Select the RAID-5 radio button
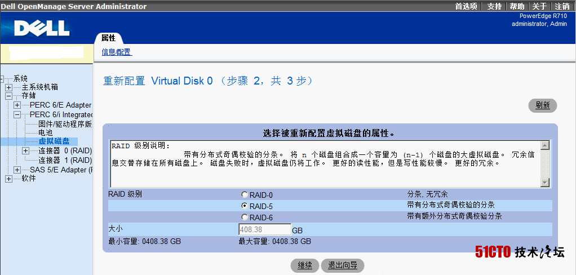The image size is (576, 275). click(245, 206)
